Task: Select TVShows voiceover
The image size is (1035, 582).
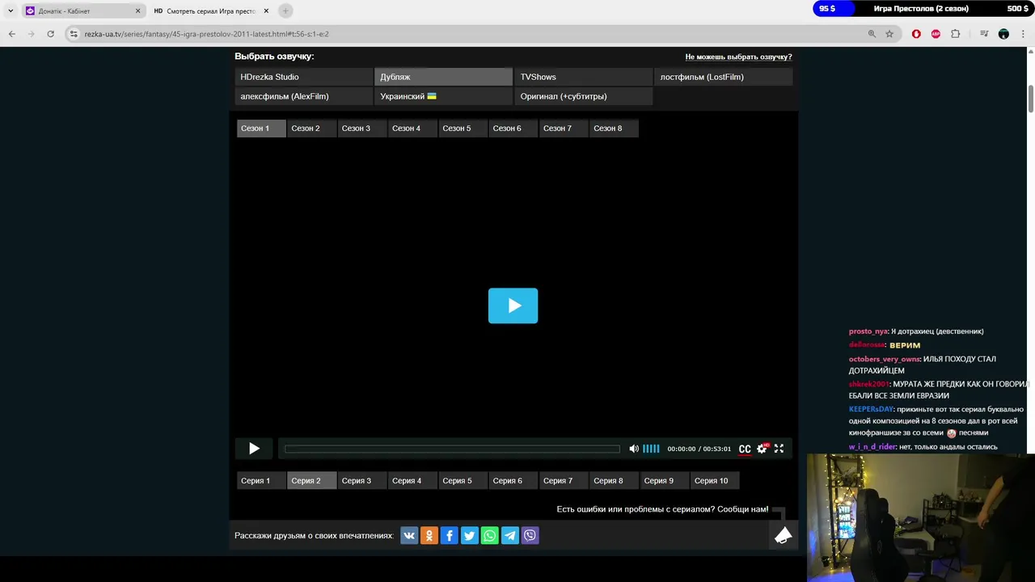Action: (x=583, y=77)
